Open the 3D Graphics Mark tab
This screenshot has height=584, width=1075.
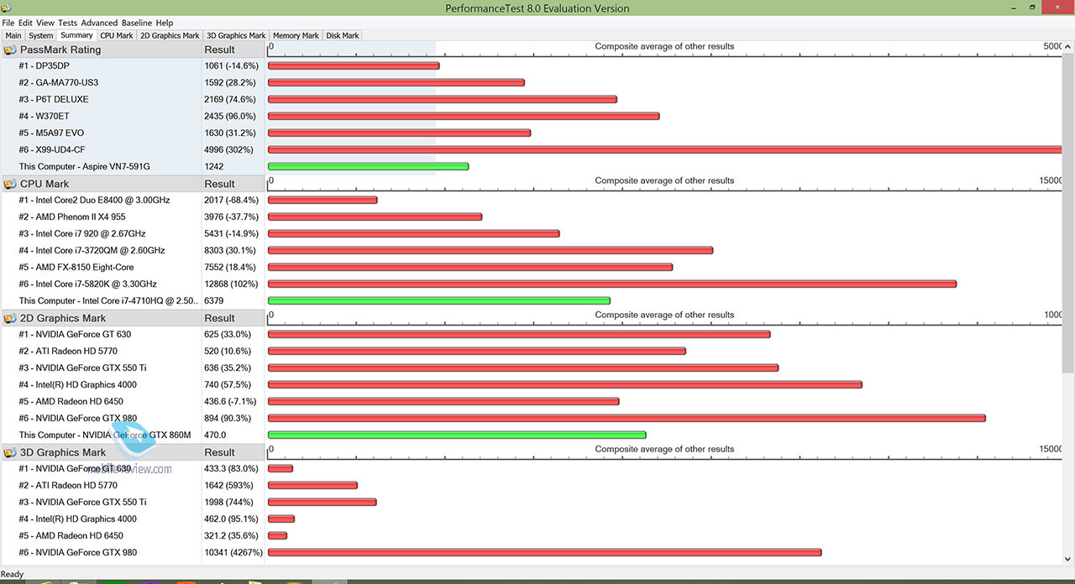click(236, 36)
